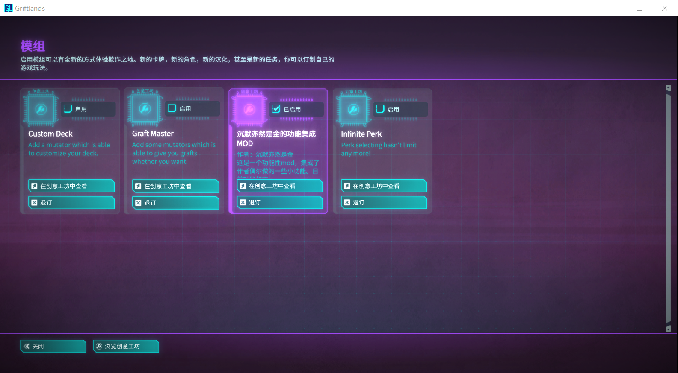
Task: Click the external link icon under 功能集成 MOD
Action: [243, 186]
